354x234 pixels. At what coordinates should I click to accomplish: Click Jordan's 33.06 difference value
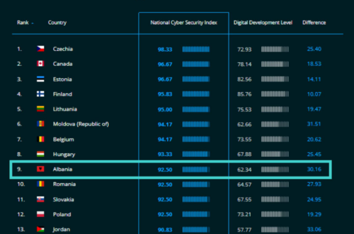pos(314,229)
